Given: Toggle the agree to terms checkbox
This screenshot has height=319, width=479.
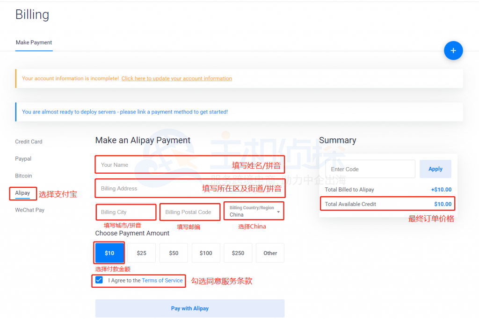Looking at the screenshot, I should point(99,280).
